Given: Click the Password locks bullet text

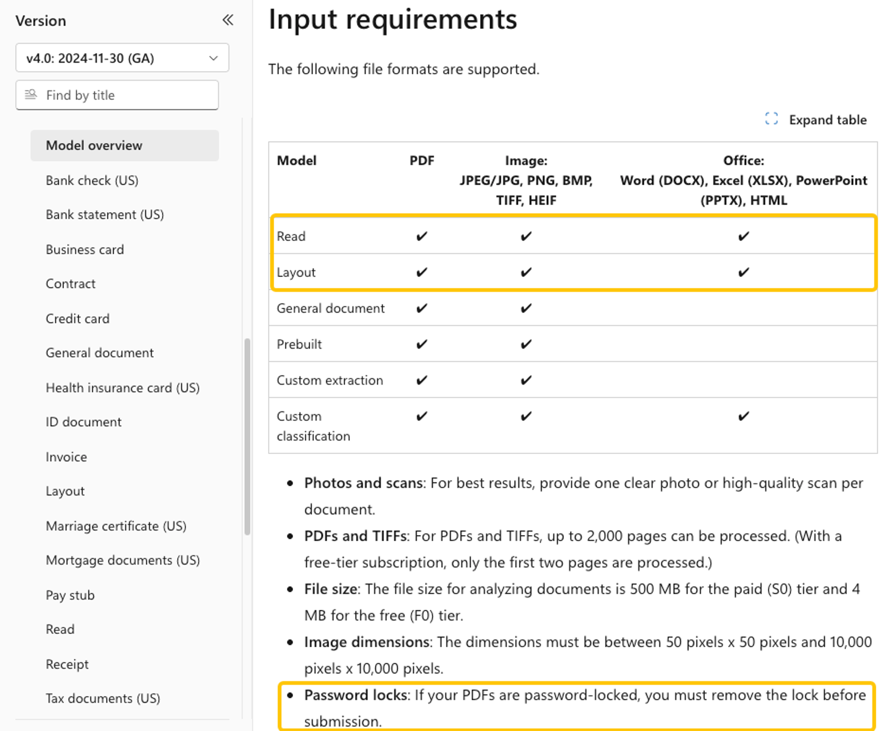Looking at the screenshot, I should coord(585,708).
